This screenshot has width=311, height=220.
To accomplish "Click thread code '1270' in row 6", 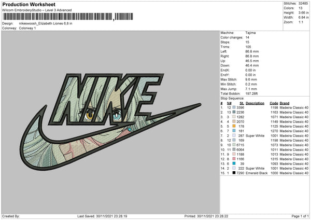I will tap(274, 131).
